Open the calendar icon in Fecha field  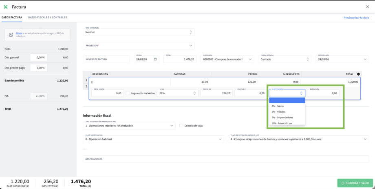point(155,59)
